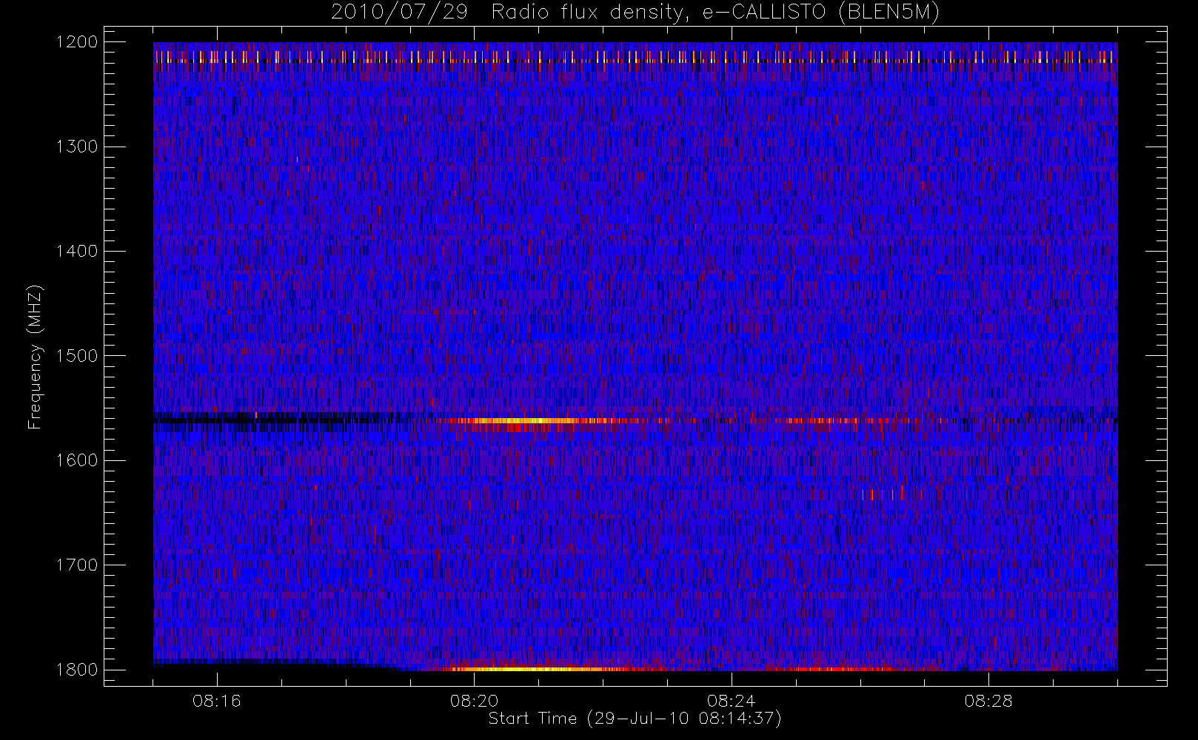
Task: Click the 08:20 time tick label
Action: (474, 701)
